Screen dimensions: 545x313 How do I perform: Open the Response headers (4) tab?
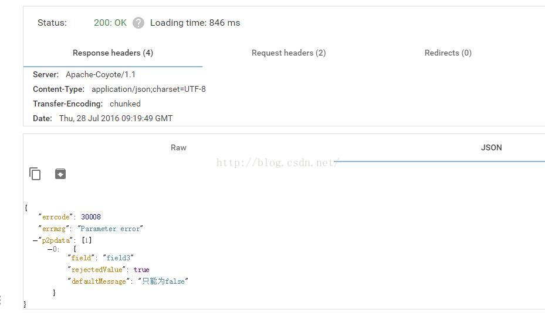pyautogui.click(x=113, y=53)
